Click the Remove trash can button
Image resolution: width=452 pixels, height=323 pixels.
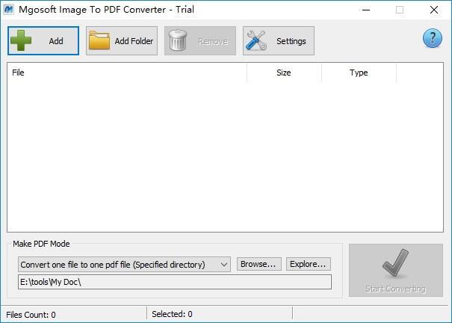click(200, 40)
